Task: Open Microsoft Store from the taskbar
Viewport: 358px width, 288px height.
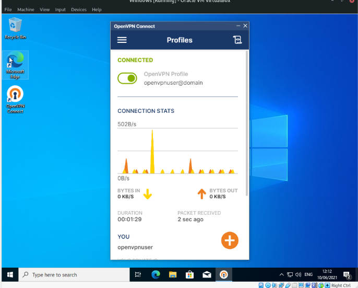Action: pyautogui.click(x=190, y=274)
